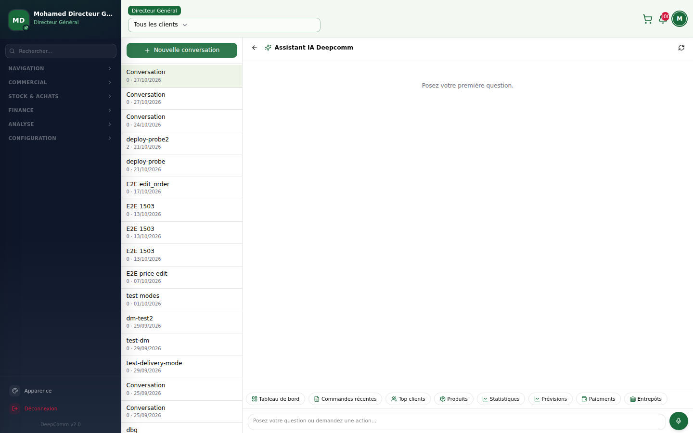
Task: Click the Déconnexion logout icon
Action: 15,408
